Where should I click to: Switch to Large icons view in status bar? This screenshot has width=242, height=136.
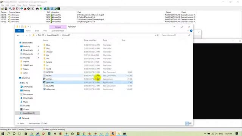pos(191,124)
